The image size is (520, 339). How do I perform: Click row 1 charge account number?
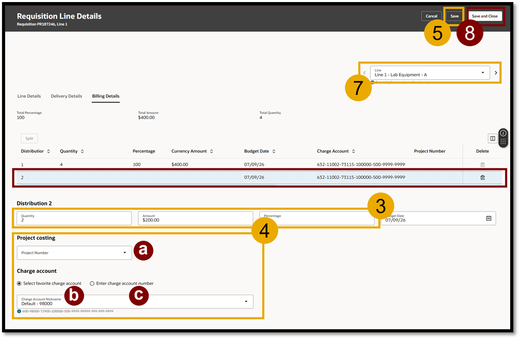click(361, 165)
